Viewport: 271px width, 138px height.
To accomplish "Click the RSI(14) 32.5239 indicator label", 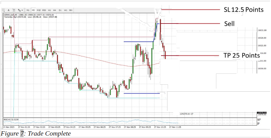I will 11,119.
